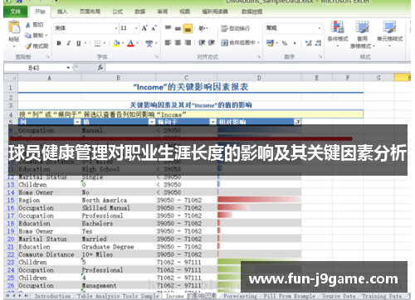Image resolution: width=415 pixels, height=300 pixels.
Task: Open the filter dropdown on the second table header
Action: [x=152, y=122]
